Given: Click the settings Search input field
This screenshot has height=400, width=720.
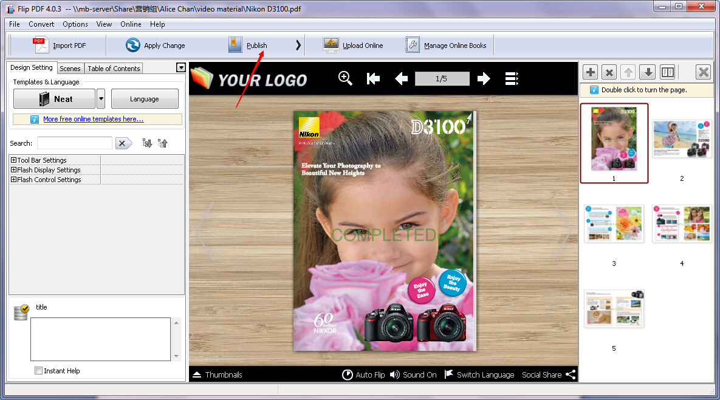Looking at the screenshot, I should pos(75,143).
